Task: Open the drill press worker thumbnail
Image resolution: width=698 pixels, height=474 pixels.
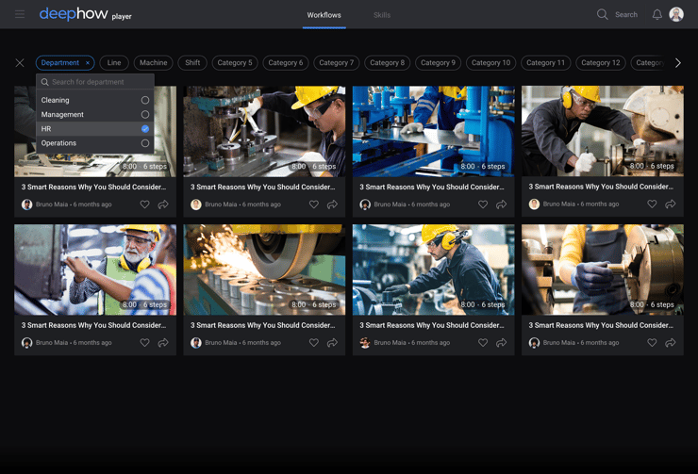Action: (264, 132)
